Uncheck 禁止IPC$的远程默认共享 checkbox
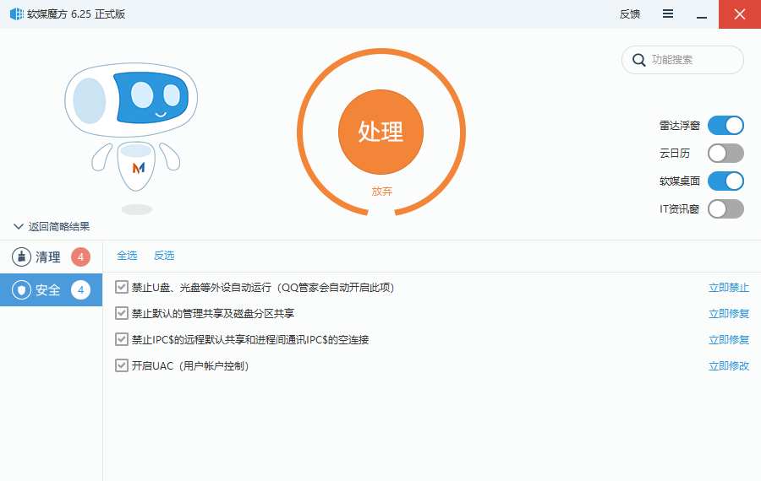 click(121, 339)
